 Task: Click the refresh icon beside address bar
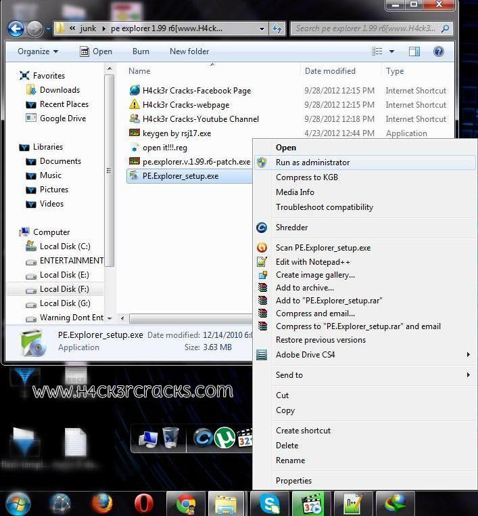click(277, 28)
